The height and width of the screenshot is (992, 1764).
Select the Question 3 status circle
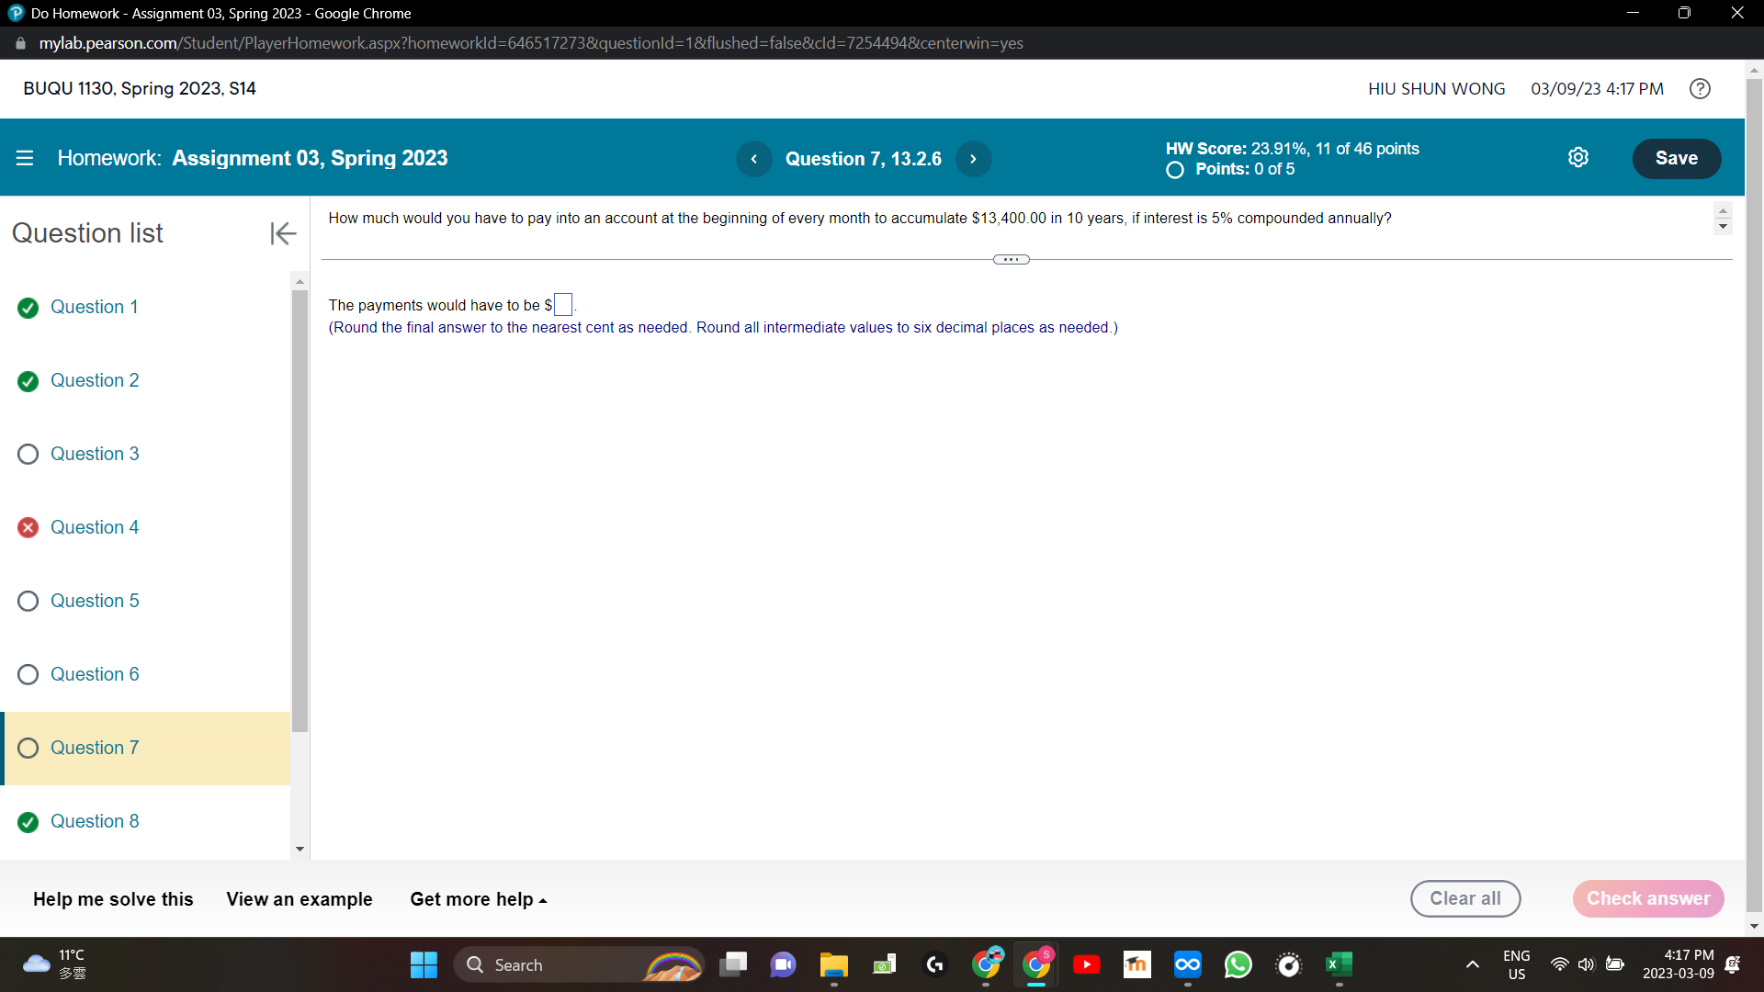(x=28, y=454)
